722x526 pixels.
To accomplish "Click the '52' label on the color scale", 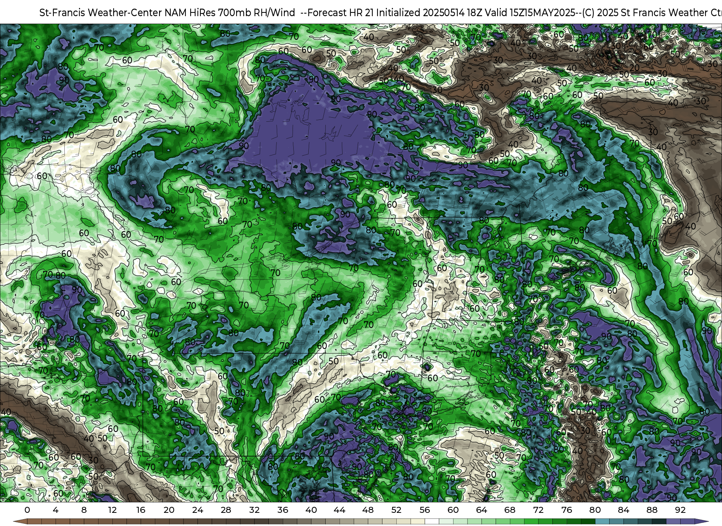I will 396,510.
